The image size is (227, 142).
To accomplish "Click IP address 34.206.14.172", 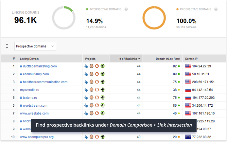I will coord(202,106).
